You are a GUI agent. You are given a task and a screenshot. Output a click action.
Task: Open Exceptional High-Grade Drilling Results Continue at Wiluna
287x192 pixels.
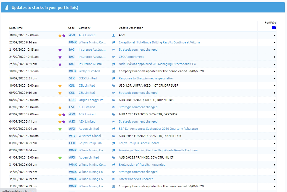pyautogui.click(x=159, y=42)
